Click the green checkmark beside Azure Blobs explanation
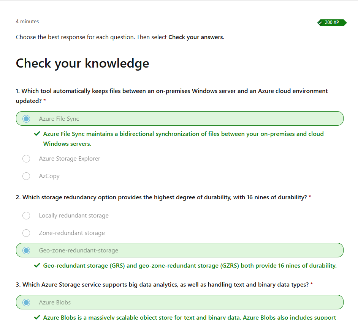 [x=37, y=317]
